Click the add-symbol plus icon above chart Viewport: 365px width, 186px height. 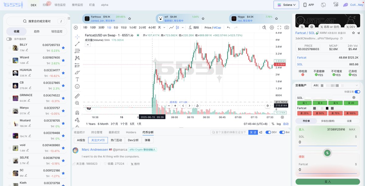pos(76,27)
